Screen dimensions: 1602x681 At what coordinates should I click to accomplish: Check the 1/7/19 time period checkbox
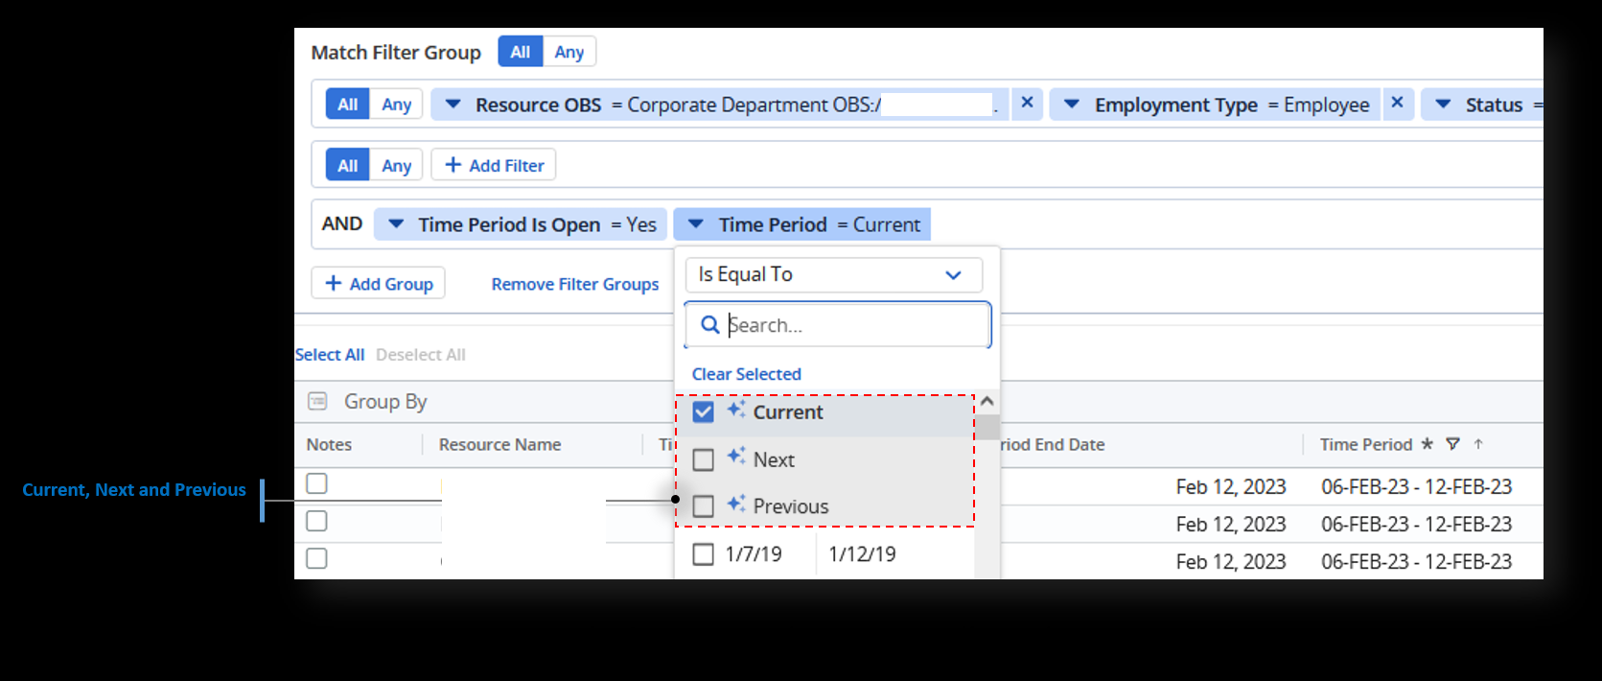click(703, 554)
